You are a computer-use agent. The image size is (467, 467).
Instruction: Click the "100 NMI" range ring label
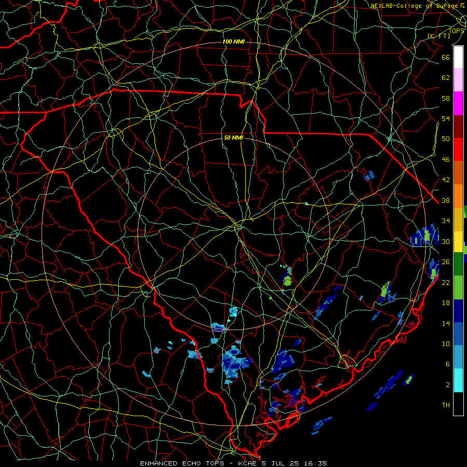[x=233, y=42]
